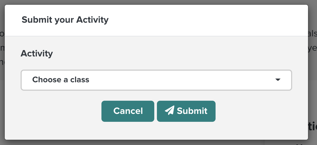
Task: Select the "Choose a class" placeholder text
Action: [61, 80]
